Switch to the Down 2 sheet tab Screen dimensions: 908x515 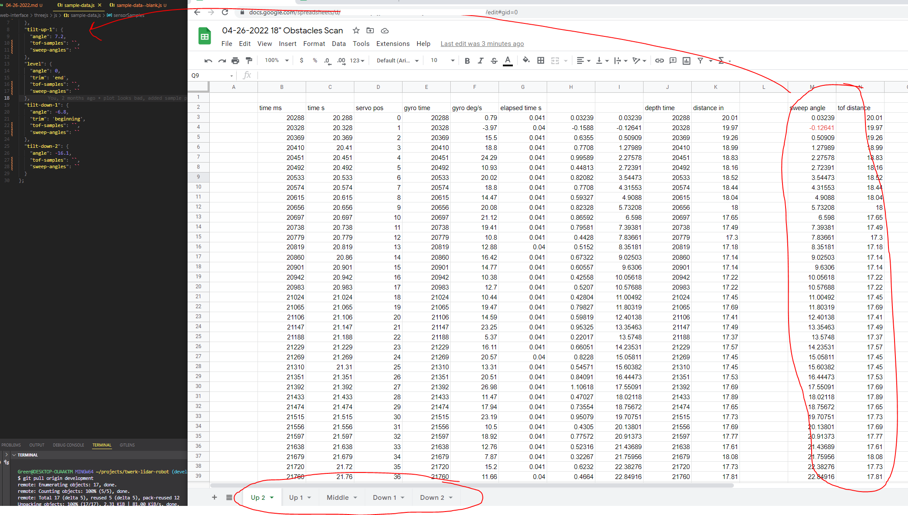coord(436,497)
